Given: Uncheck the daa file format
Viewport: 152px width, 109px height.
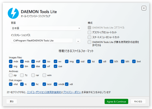Looking at the screenshot, I should 33,66.
